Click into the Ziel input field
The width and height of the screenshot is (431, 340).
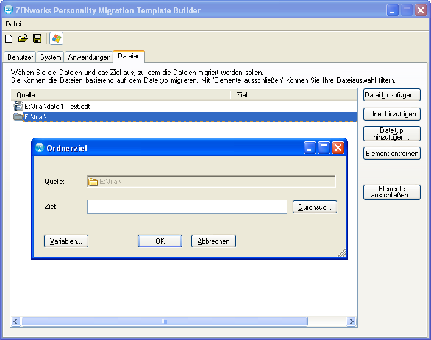(x=187, y=207)
